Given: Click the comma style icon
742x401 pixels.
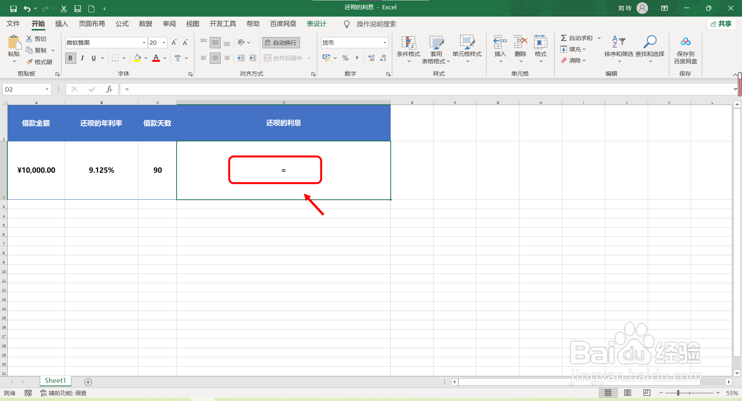Looking at the screenshot, I should pos(357,58).
